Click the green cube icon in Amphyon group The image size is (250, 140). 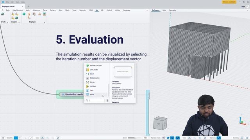[x=24, y=14]
